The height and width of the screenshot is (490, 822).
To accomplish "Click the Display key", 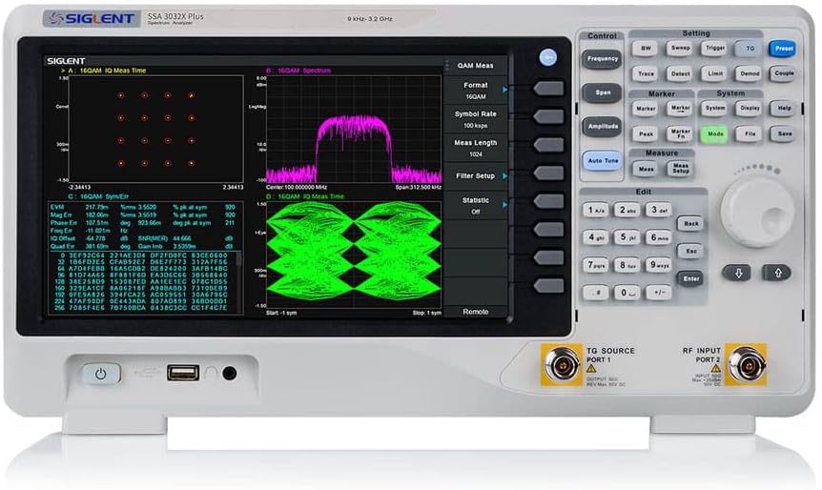I will [750, 109].
